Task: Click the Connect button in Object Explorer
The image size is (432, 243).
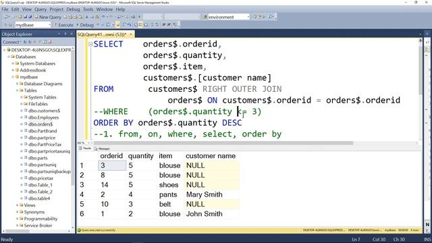Action: [x=11, y=42]
